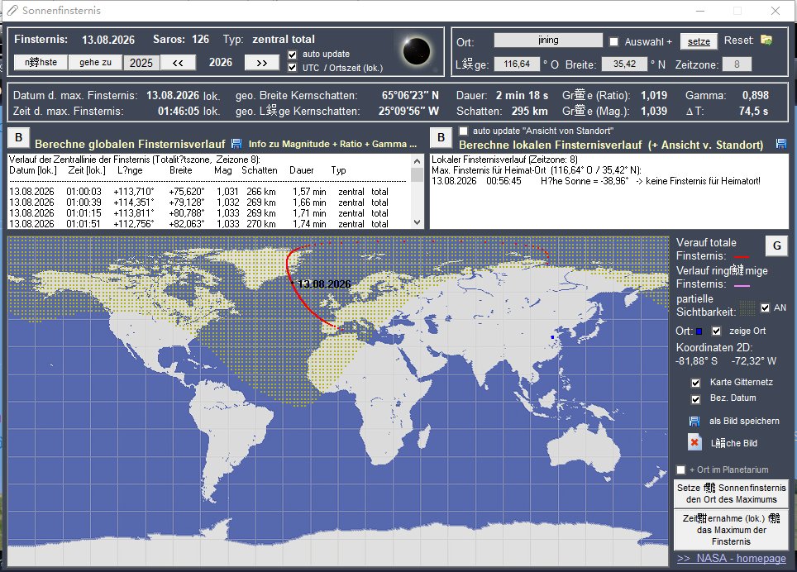797x572 pixels.
Task: Click the 'als Bild speichern' label
Action: click(744, 421)
